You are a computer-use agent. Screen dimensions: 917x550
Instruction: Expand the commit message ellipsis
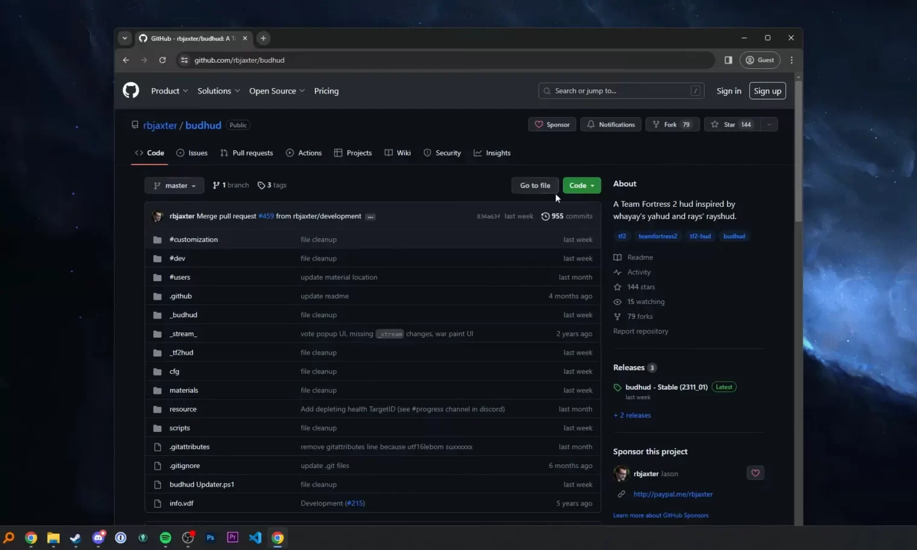[370, 217]
